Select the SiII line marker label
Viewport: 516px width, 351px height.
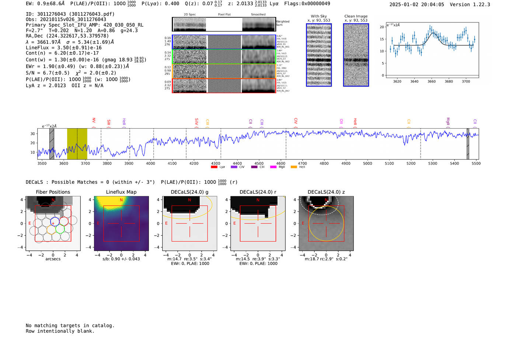109,123
